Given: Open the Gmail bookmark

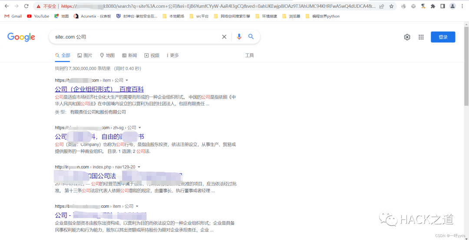Looking at the screenshot, I should click(x=13, y=16).
